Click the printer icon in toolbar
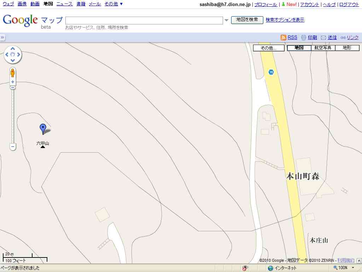Viewport: 362px width, 272px height. (303, 38)
